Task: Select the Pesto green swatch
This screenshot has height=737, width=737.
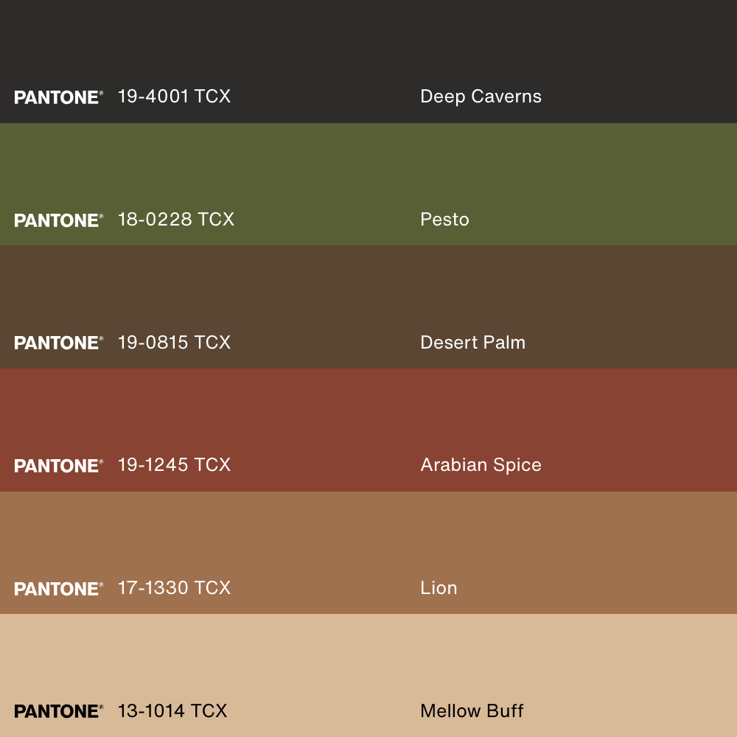Action: point(368,184)
